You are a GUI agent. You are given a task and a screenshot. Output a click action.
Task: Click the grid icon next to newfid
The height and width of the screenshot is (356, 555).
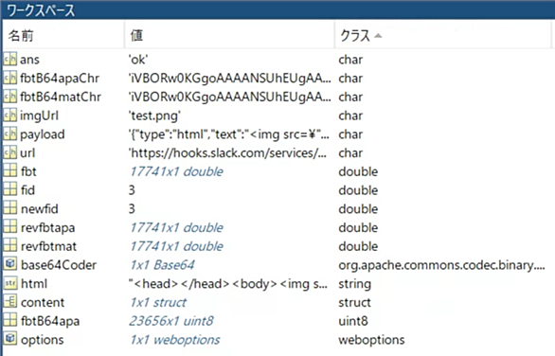[x=10, y=208]
